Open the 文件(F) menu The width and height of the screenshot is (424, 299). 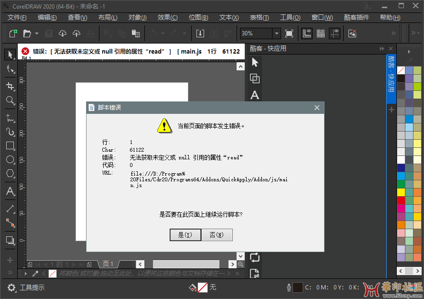coord(17,18)
